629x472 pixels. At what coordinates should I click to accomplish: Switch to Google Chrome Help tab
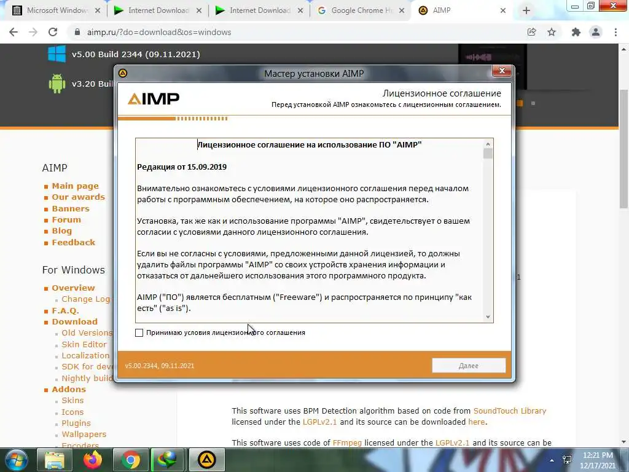point(361,10)
